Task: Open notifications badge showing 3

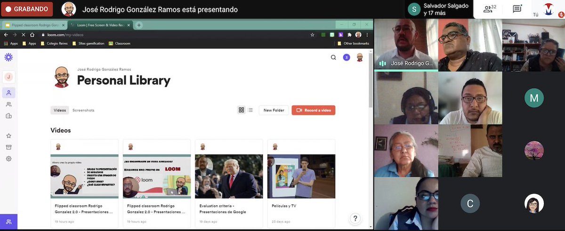Action: pos(347,57)
